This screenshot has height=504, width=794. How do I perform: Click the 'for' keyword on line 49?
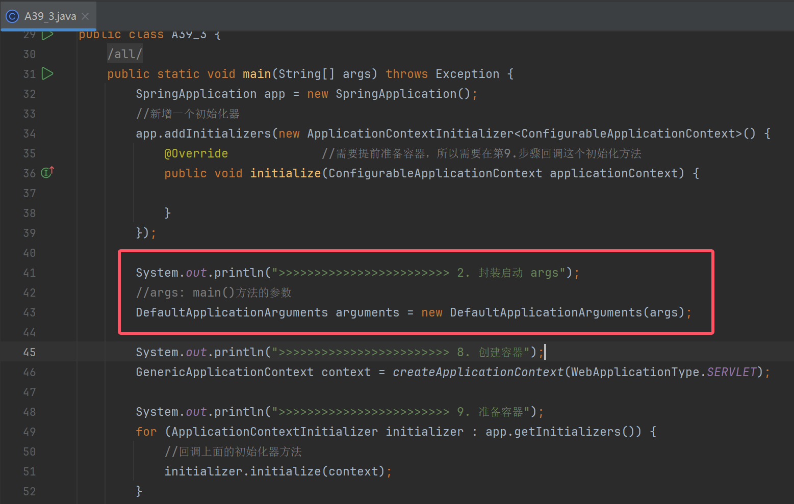coord(146,432)
